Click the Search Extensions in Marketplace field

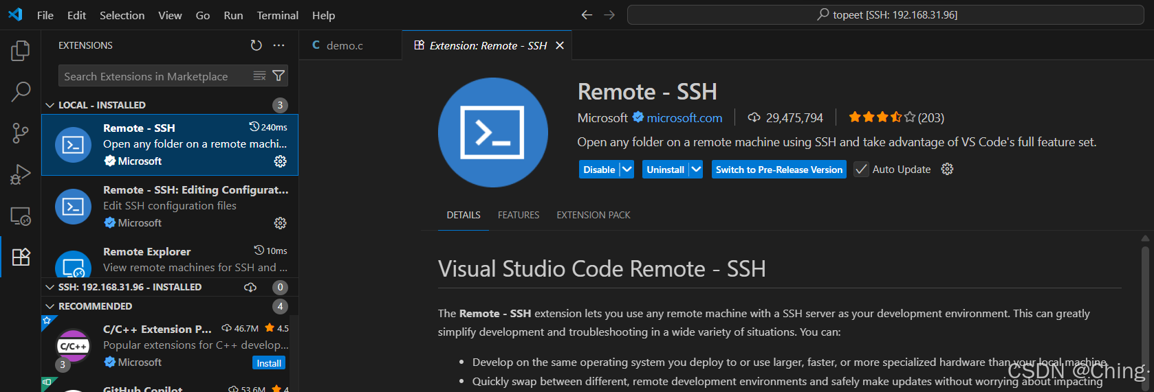click(x=155, y=76)
